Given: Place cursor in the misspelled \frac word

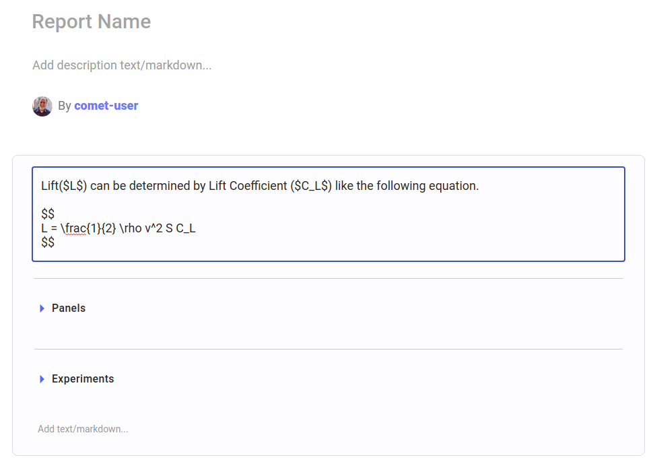Looking at the screenshot, I should [75, 228].
